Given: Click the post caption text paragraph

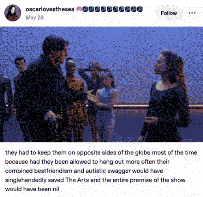Looking at the screenshot, I should click(x=101, y=171).
